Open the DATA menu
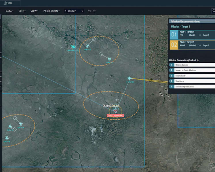This screenshot has width=215, height=172. tap(9, 11)
